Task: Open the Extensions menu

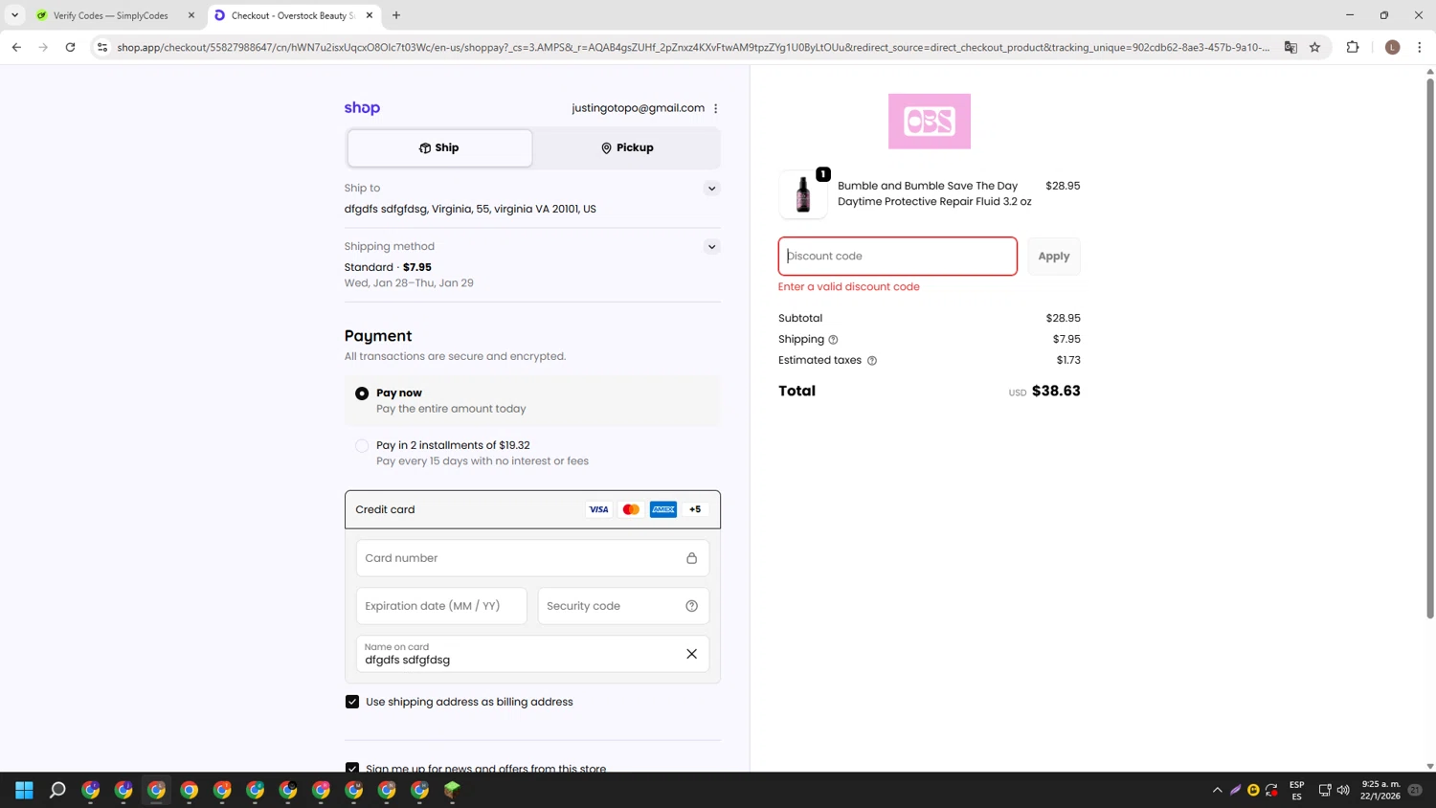Action: pyautogui.click(x=1353, y=47)
